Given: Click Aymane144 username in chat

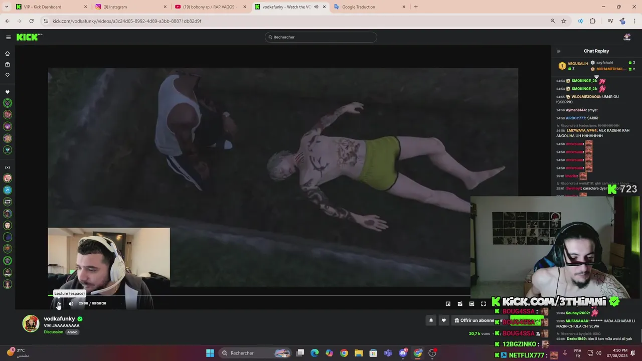Looking at the screenshot, I should pyautogui.click(x=576, y=110).
